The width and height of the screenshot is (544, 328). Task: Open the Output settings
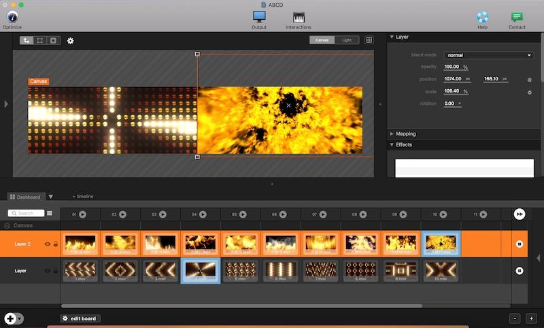point(259,20)
